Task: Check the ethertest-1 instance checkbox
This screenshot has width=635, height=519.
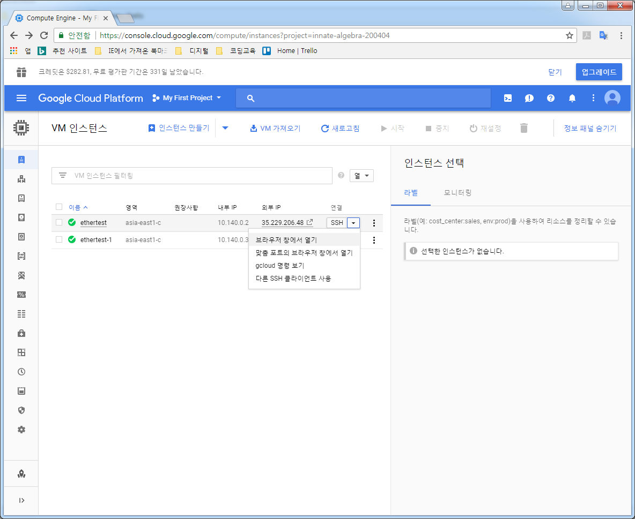Action: tap(59, 239)
